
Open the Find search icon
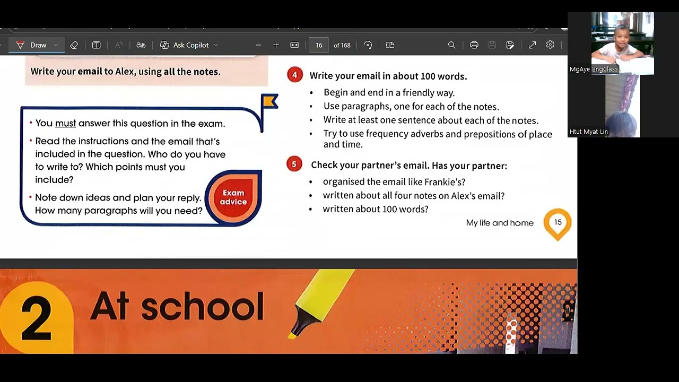(x=452, y=45)
